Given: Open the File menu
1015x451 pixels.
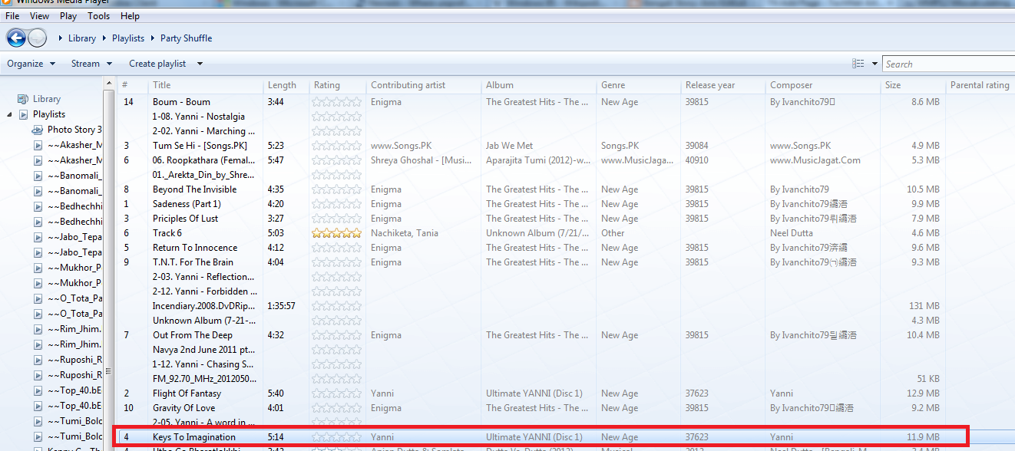Looking at the screenshot, I should click(x=12, y=16).
